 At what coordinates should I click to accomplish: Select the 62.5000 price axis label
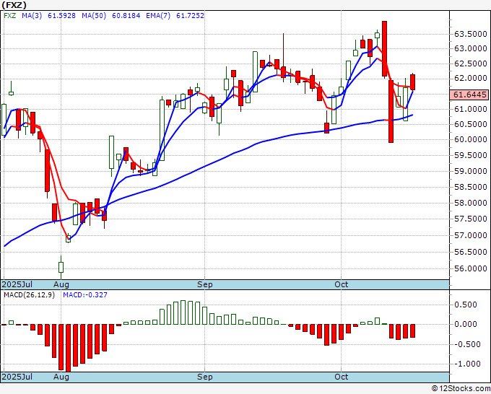471,64
